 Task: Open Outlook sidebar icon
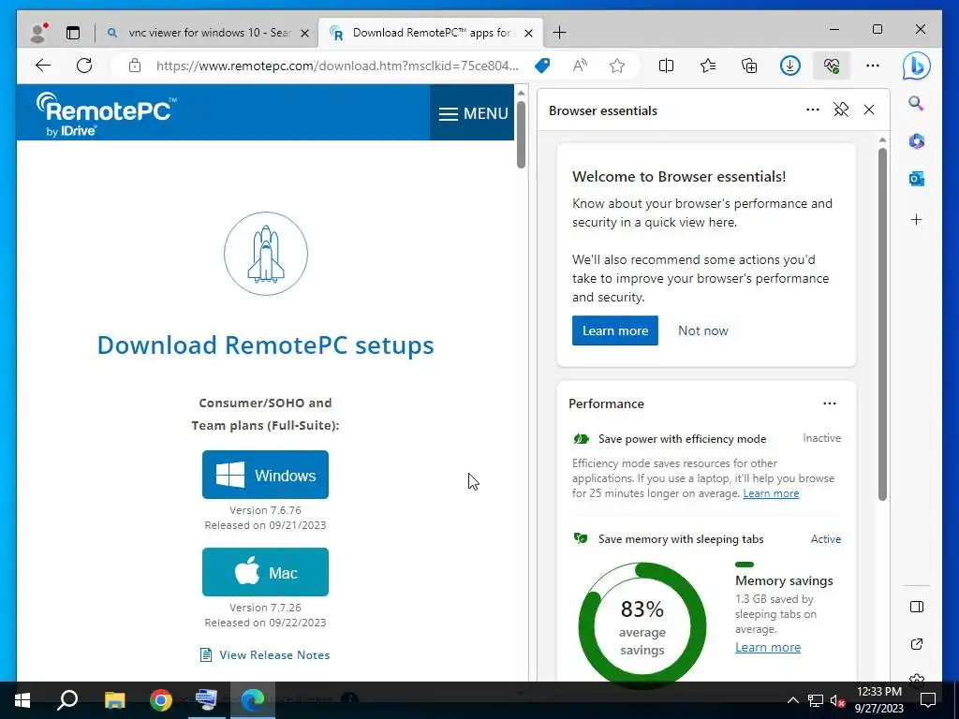pyautogui.click(x=916, y=179)
